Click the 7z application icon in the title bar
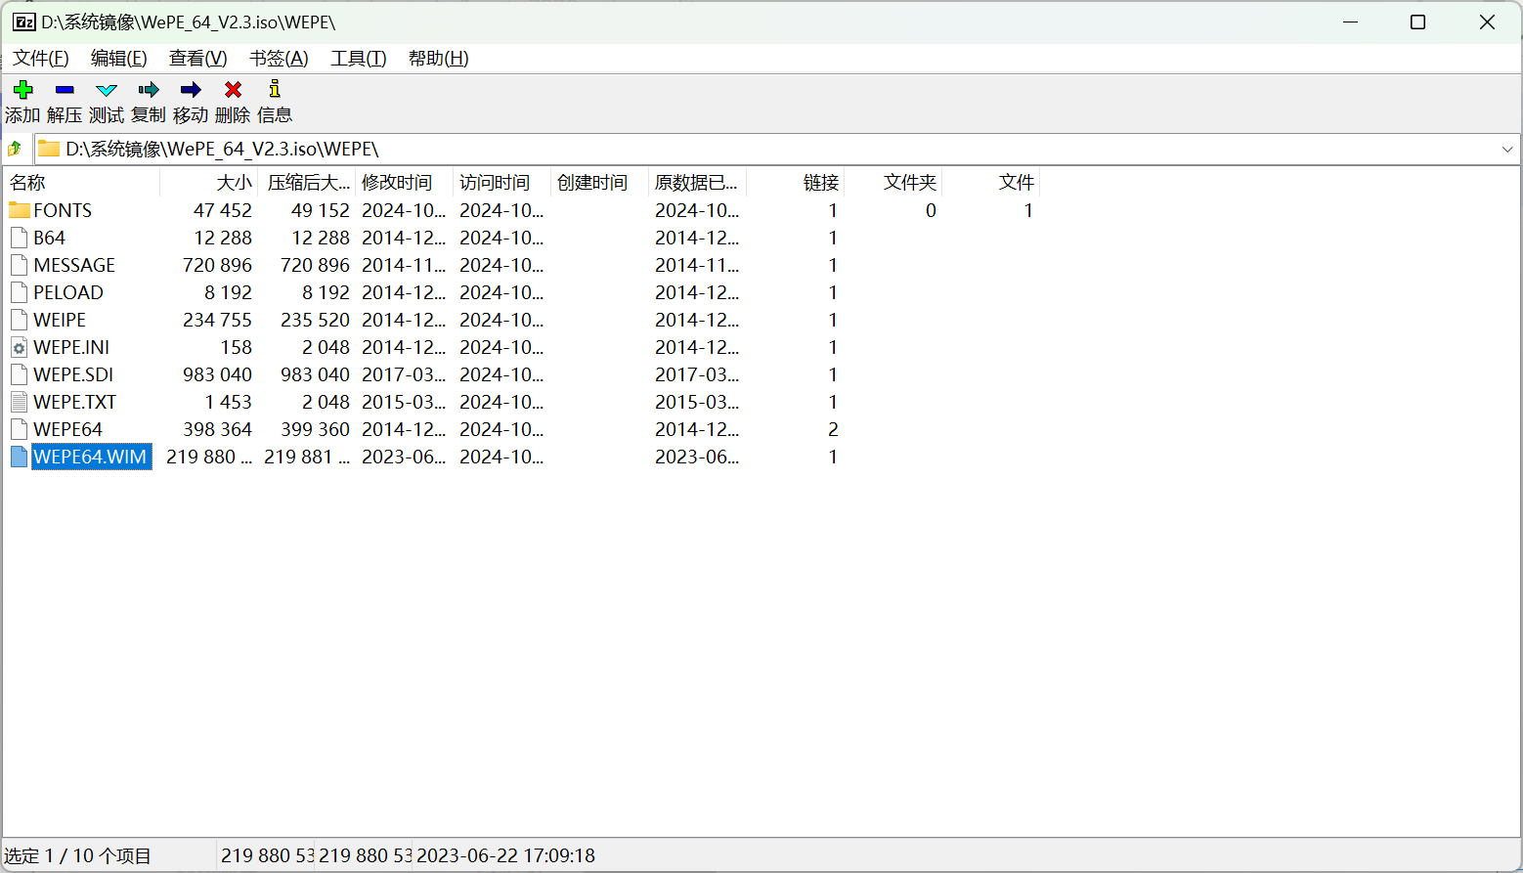 coord(24,22)
